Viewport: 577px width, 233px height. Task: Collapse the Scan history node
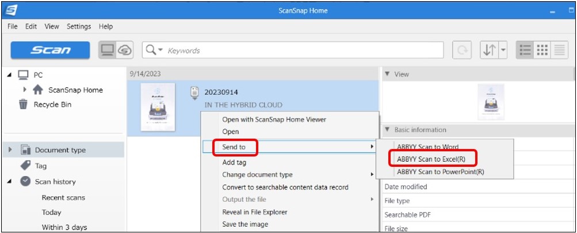point(9,181)
